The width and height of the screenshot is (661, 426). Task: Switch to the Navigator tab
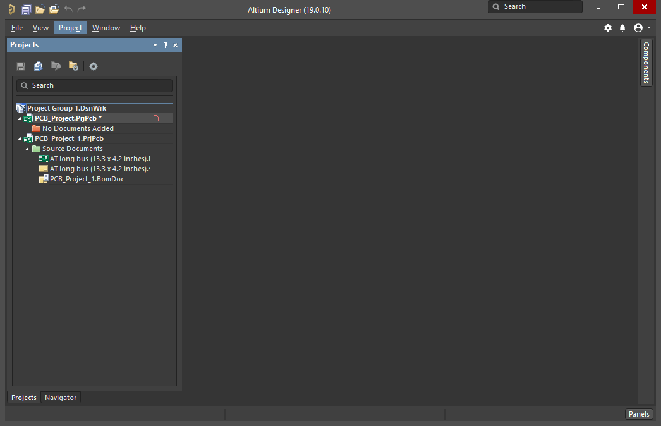[61, 398]
